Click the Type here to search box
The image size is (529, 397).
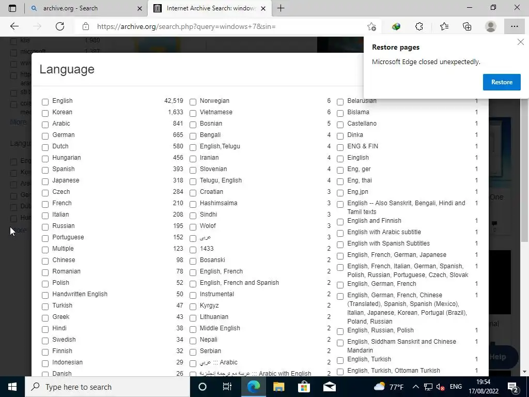107,387
